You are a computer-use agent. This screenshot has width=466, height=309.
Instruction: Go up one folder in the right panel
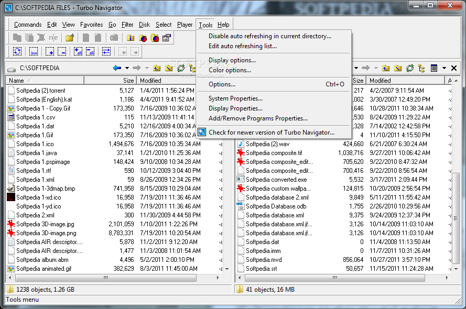click(x=386, y=68)
